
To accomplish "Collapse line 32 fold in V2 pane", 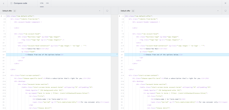I will tap(124, 108).
